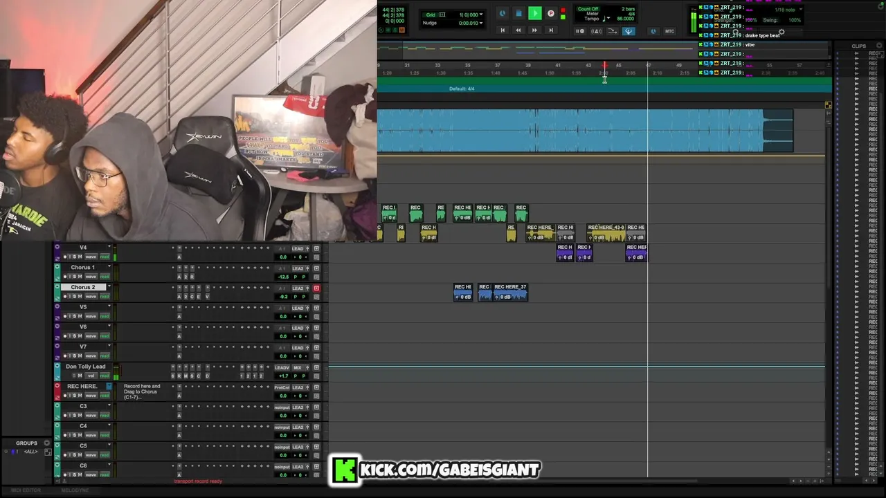This screenshot has height=498, width=886.
Task: Select the Don Tolly Lead track name
Action: click(x=85, y=367)
